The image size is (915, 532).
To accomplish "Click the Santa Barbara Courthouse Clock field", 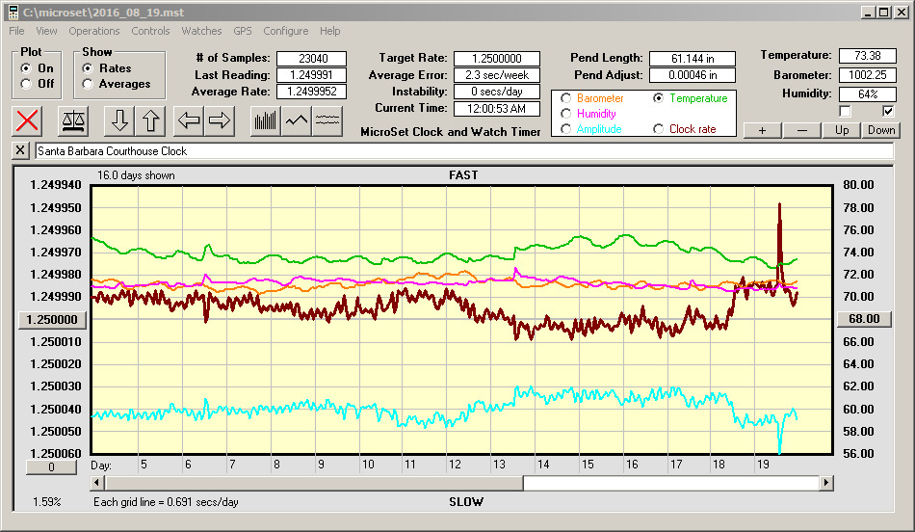I will pyautogui.click(x=464, y=151).
